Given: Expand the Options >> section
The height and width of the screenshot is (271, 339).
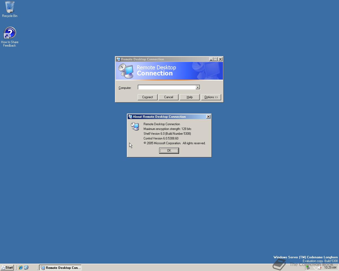Looking at the screenshot, I should pos(211,97).
